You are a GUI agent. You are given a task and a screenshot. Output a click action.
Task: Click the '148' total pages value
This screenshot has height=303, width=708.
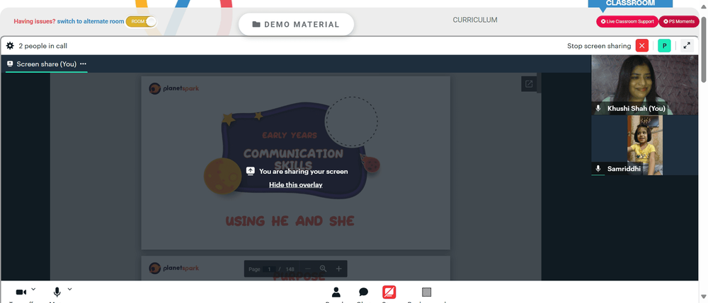(x=290, y=269)
